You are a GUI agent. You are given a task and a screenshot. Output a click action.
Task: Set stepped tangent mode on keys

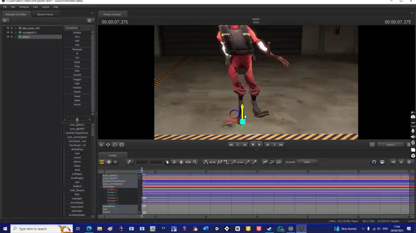pos(226,162)
